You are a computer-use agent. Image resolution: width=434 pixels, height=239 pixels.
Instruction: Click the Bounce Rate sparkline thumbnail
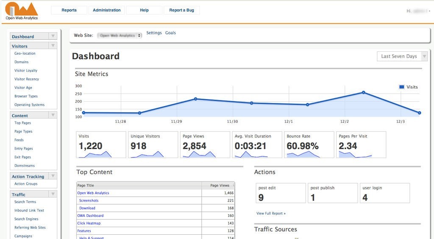(303, 155)
